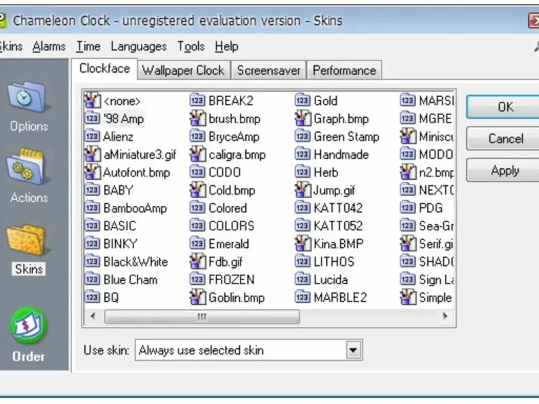This screenshot has height=404, width=539.
Task: Click the paint icon of Kina.BMP
Action: click(x=303, y=243)
